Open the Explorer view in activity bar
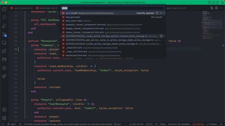The height and width of the screenshot is (126, 225). coord(4,9)
